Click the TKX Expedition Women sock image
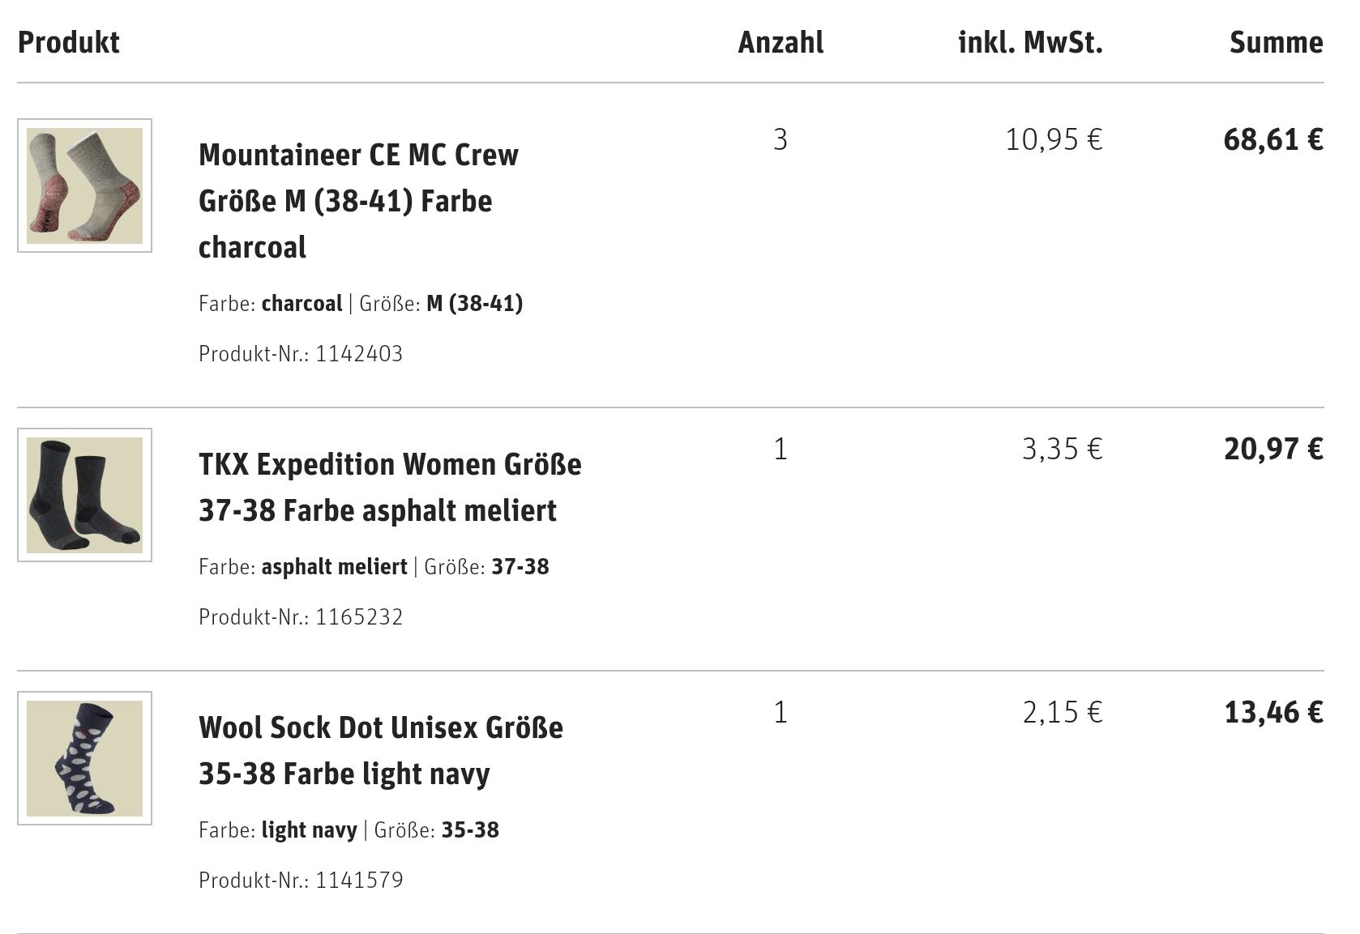The height and width of the screenshot is (934, 1360). pyautogui.click(x=84, y=495)
